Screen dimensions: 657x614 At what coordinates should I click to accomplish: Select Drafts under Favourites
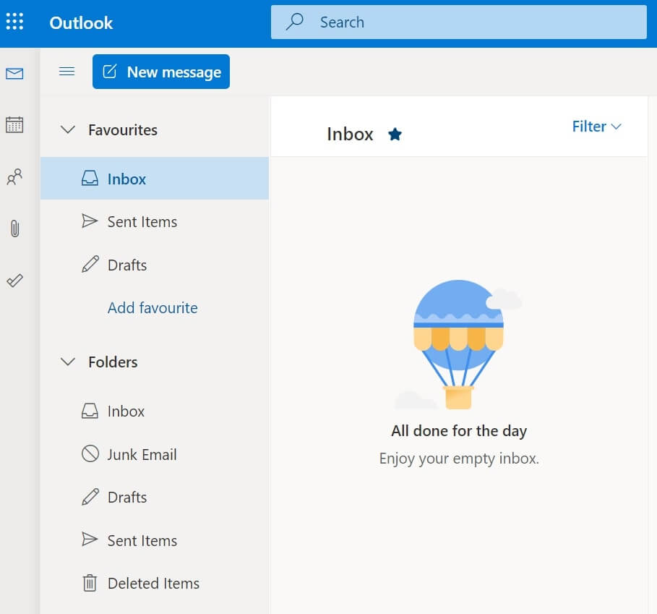(126, 265)
